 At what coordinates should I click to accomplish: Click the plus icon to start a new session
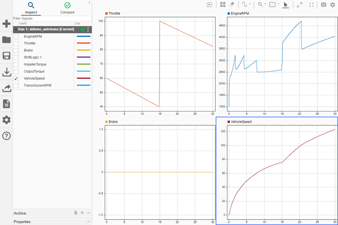click(6, 24)
